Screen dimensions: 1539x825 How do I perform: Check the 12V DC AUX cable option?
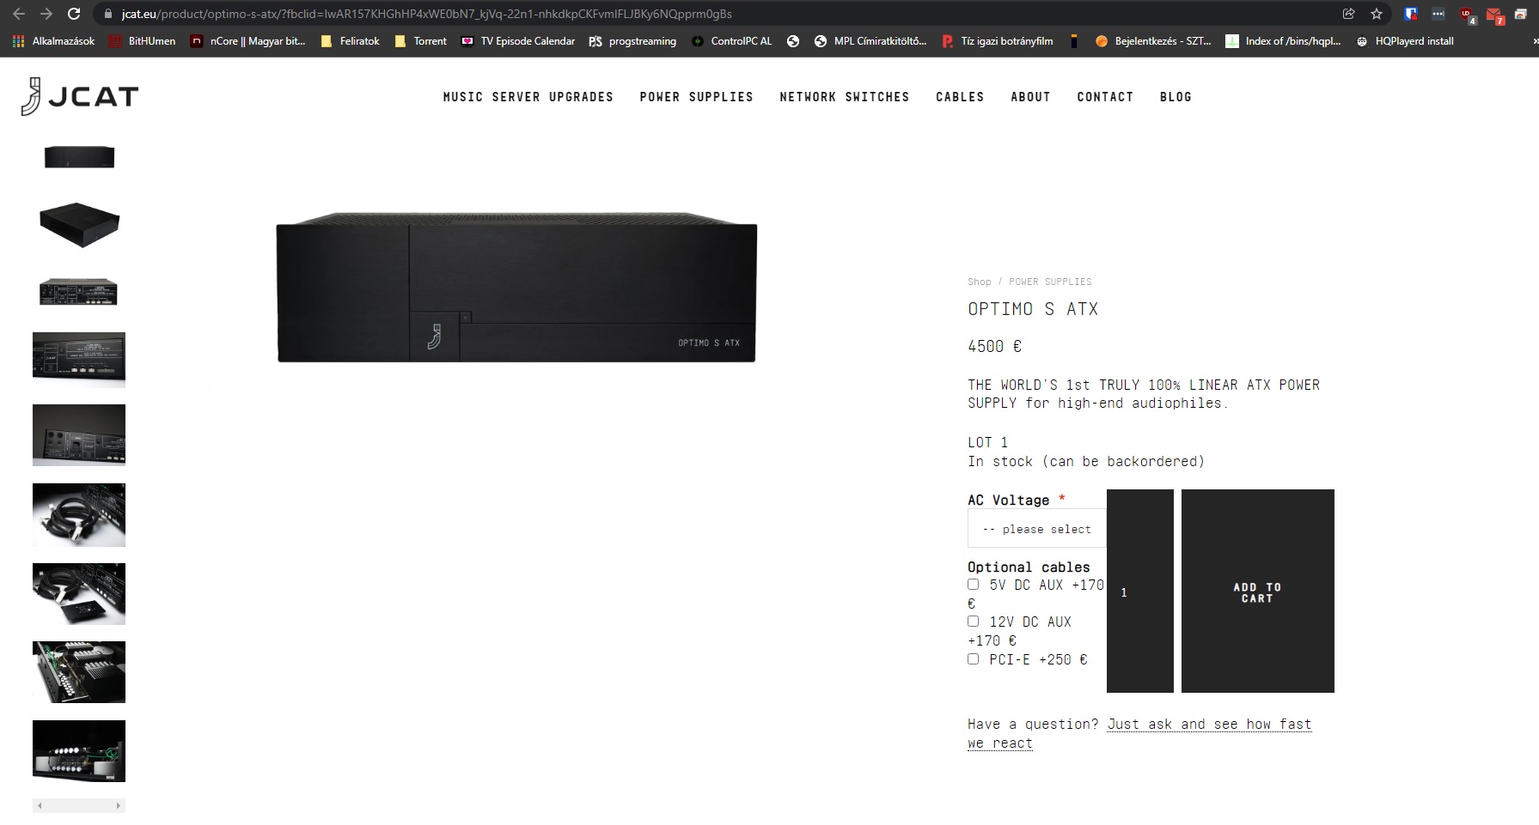[973, 622]
